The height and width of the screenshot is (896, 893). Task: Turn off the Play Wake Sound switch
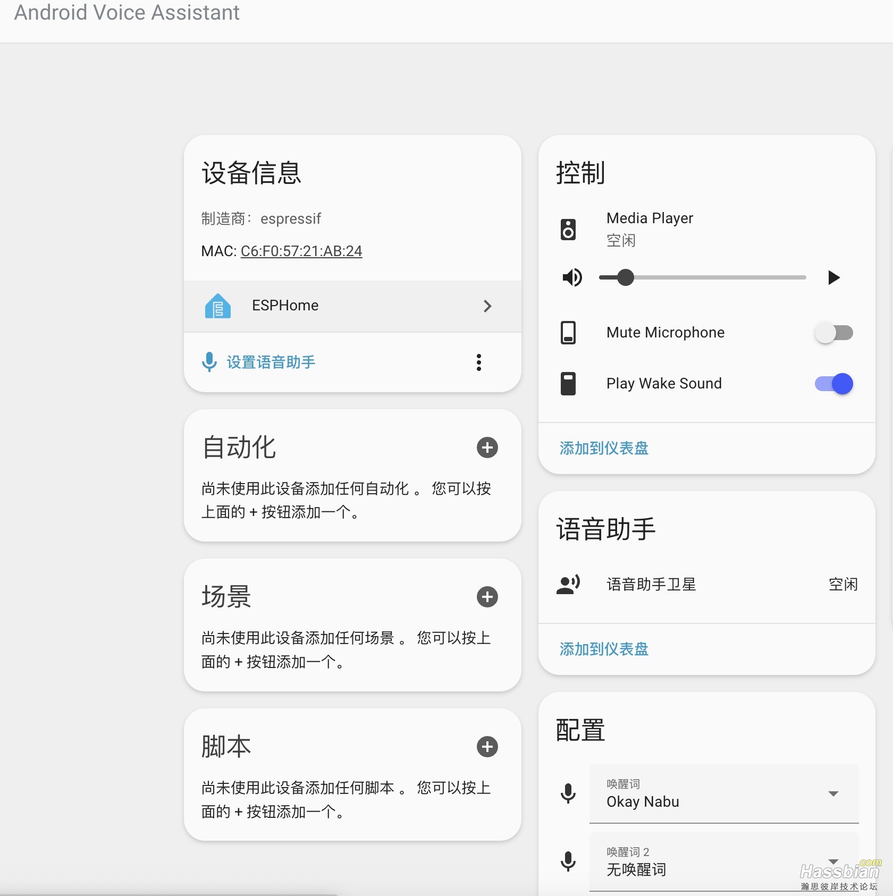(x=833, y=384)
